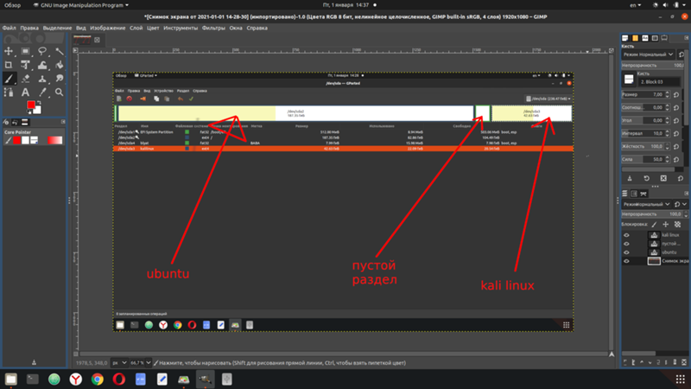Screen dimensions: 691x389
Task: Hide the 'пустой' layer
Action: tap(626, 244)
